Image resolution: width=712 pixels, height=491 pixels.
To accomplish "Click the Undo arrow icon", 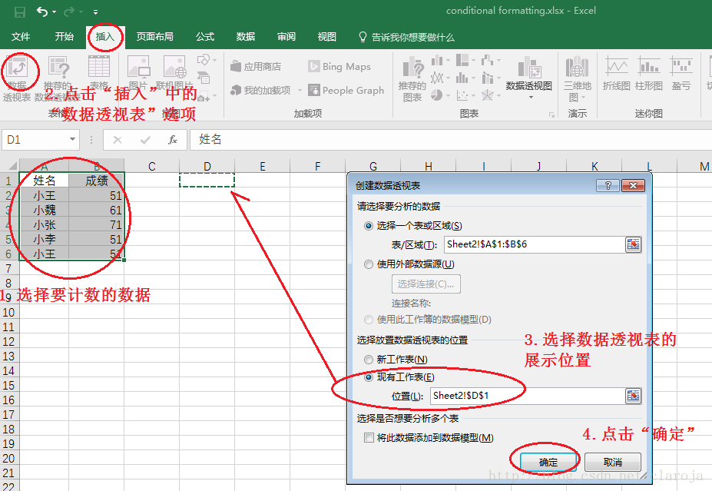I will pos(42,12).
